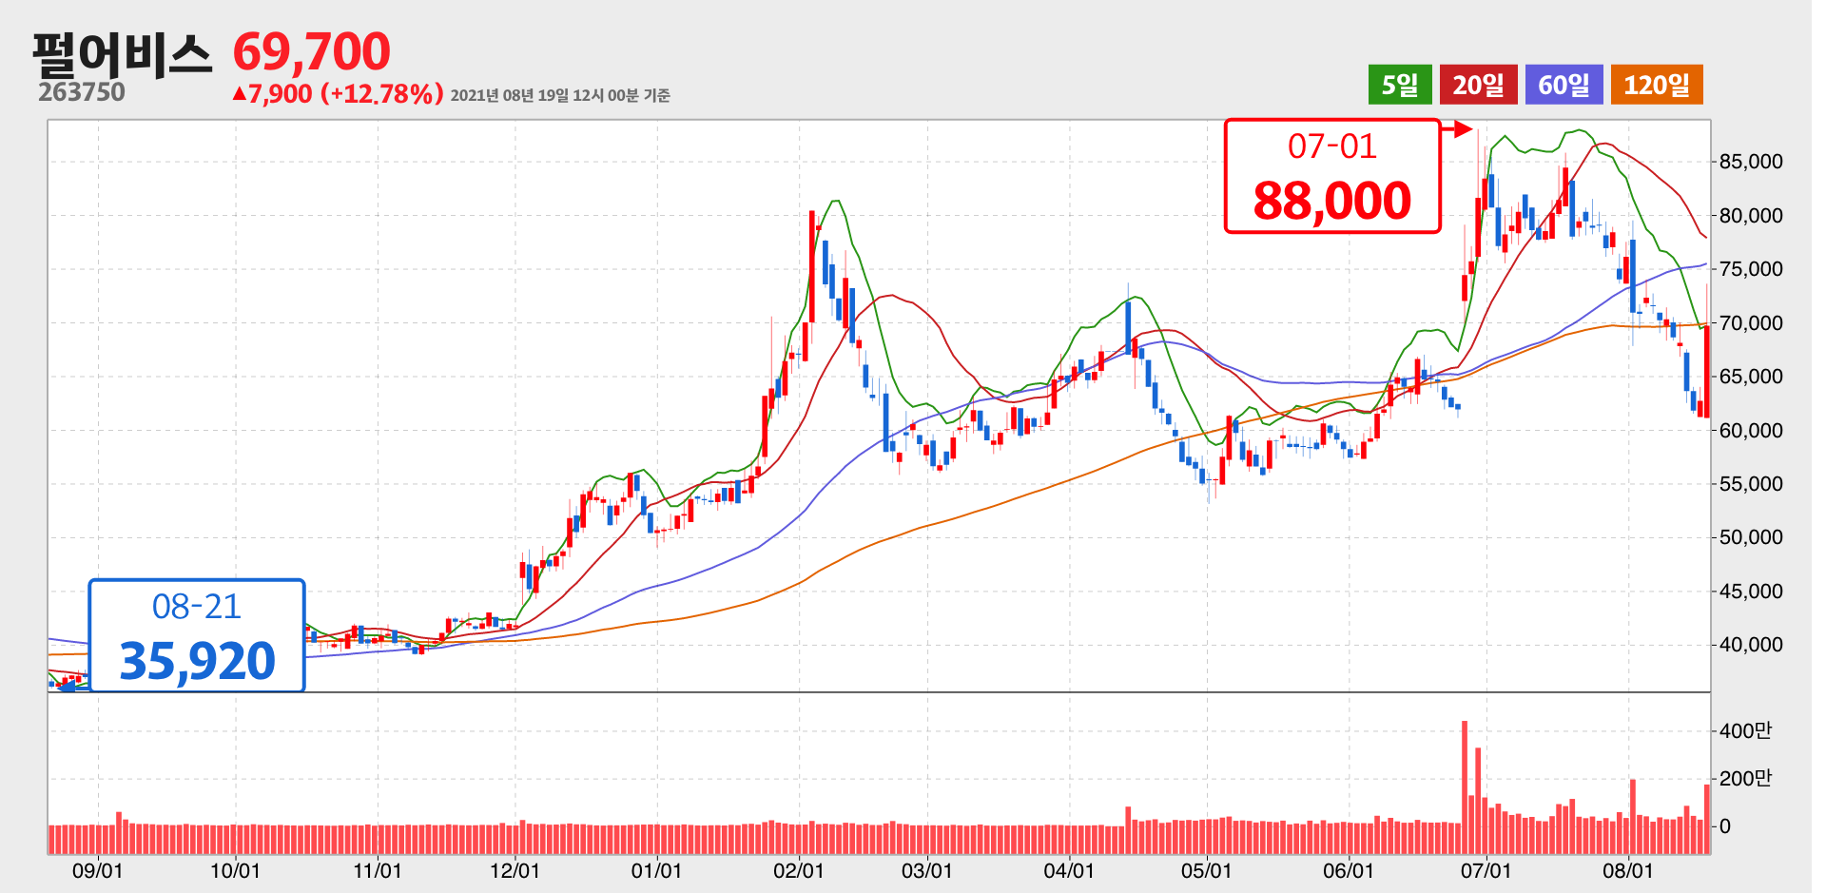Click the 400만 volume axis label
Screen dimensions: 1826x893
point(1745,731)
